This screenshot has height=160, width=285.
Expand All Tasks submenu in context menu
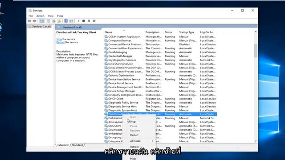coord(139,141)
